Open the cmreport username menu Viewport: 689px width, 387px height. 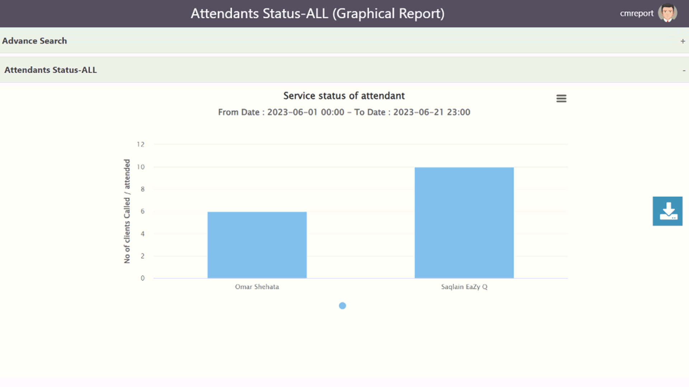pyautogui.click(x=637, y=14)
